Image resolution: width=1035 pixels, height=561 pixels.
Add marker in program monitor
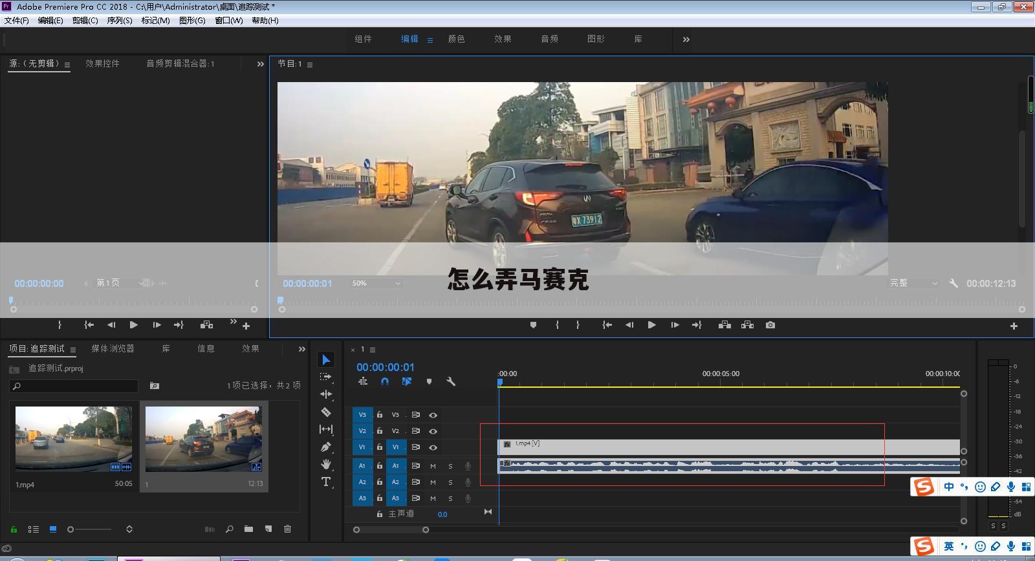tap(533, 325)
